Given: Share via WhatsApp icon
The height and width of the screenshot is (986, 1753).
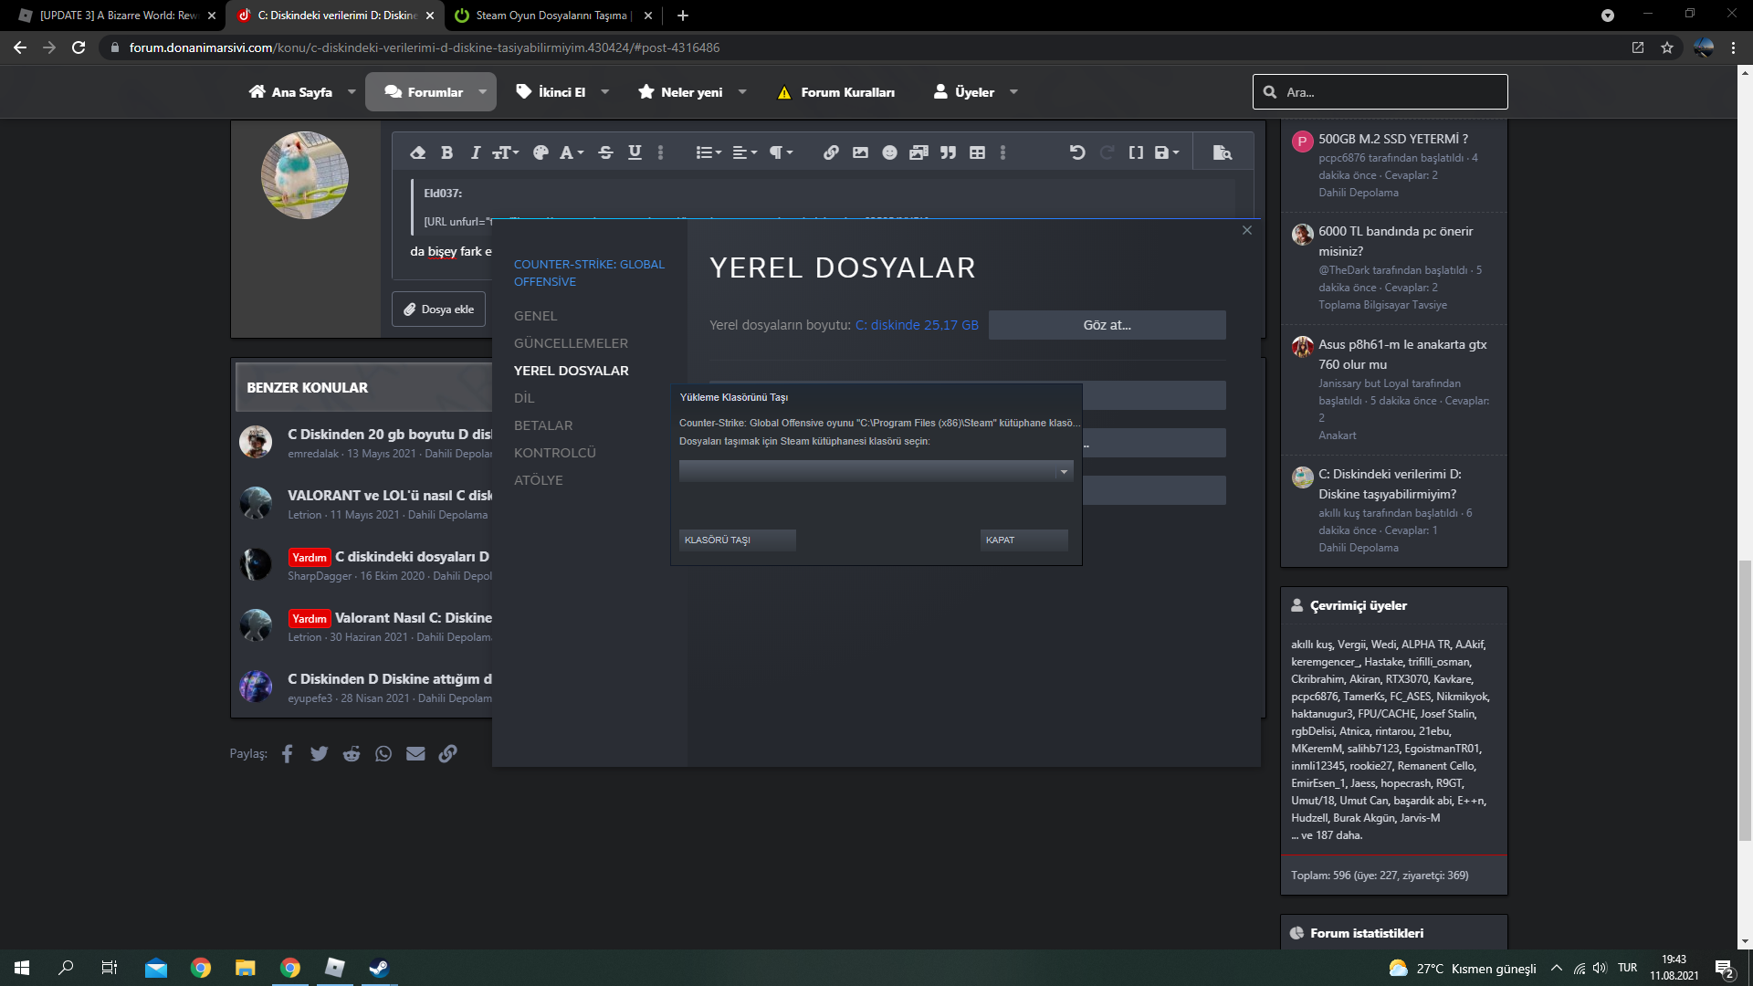Looking at the screenshot, I should pos(383,753).
